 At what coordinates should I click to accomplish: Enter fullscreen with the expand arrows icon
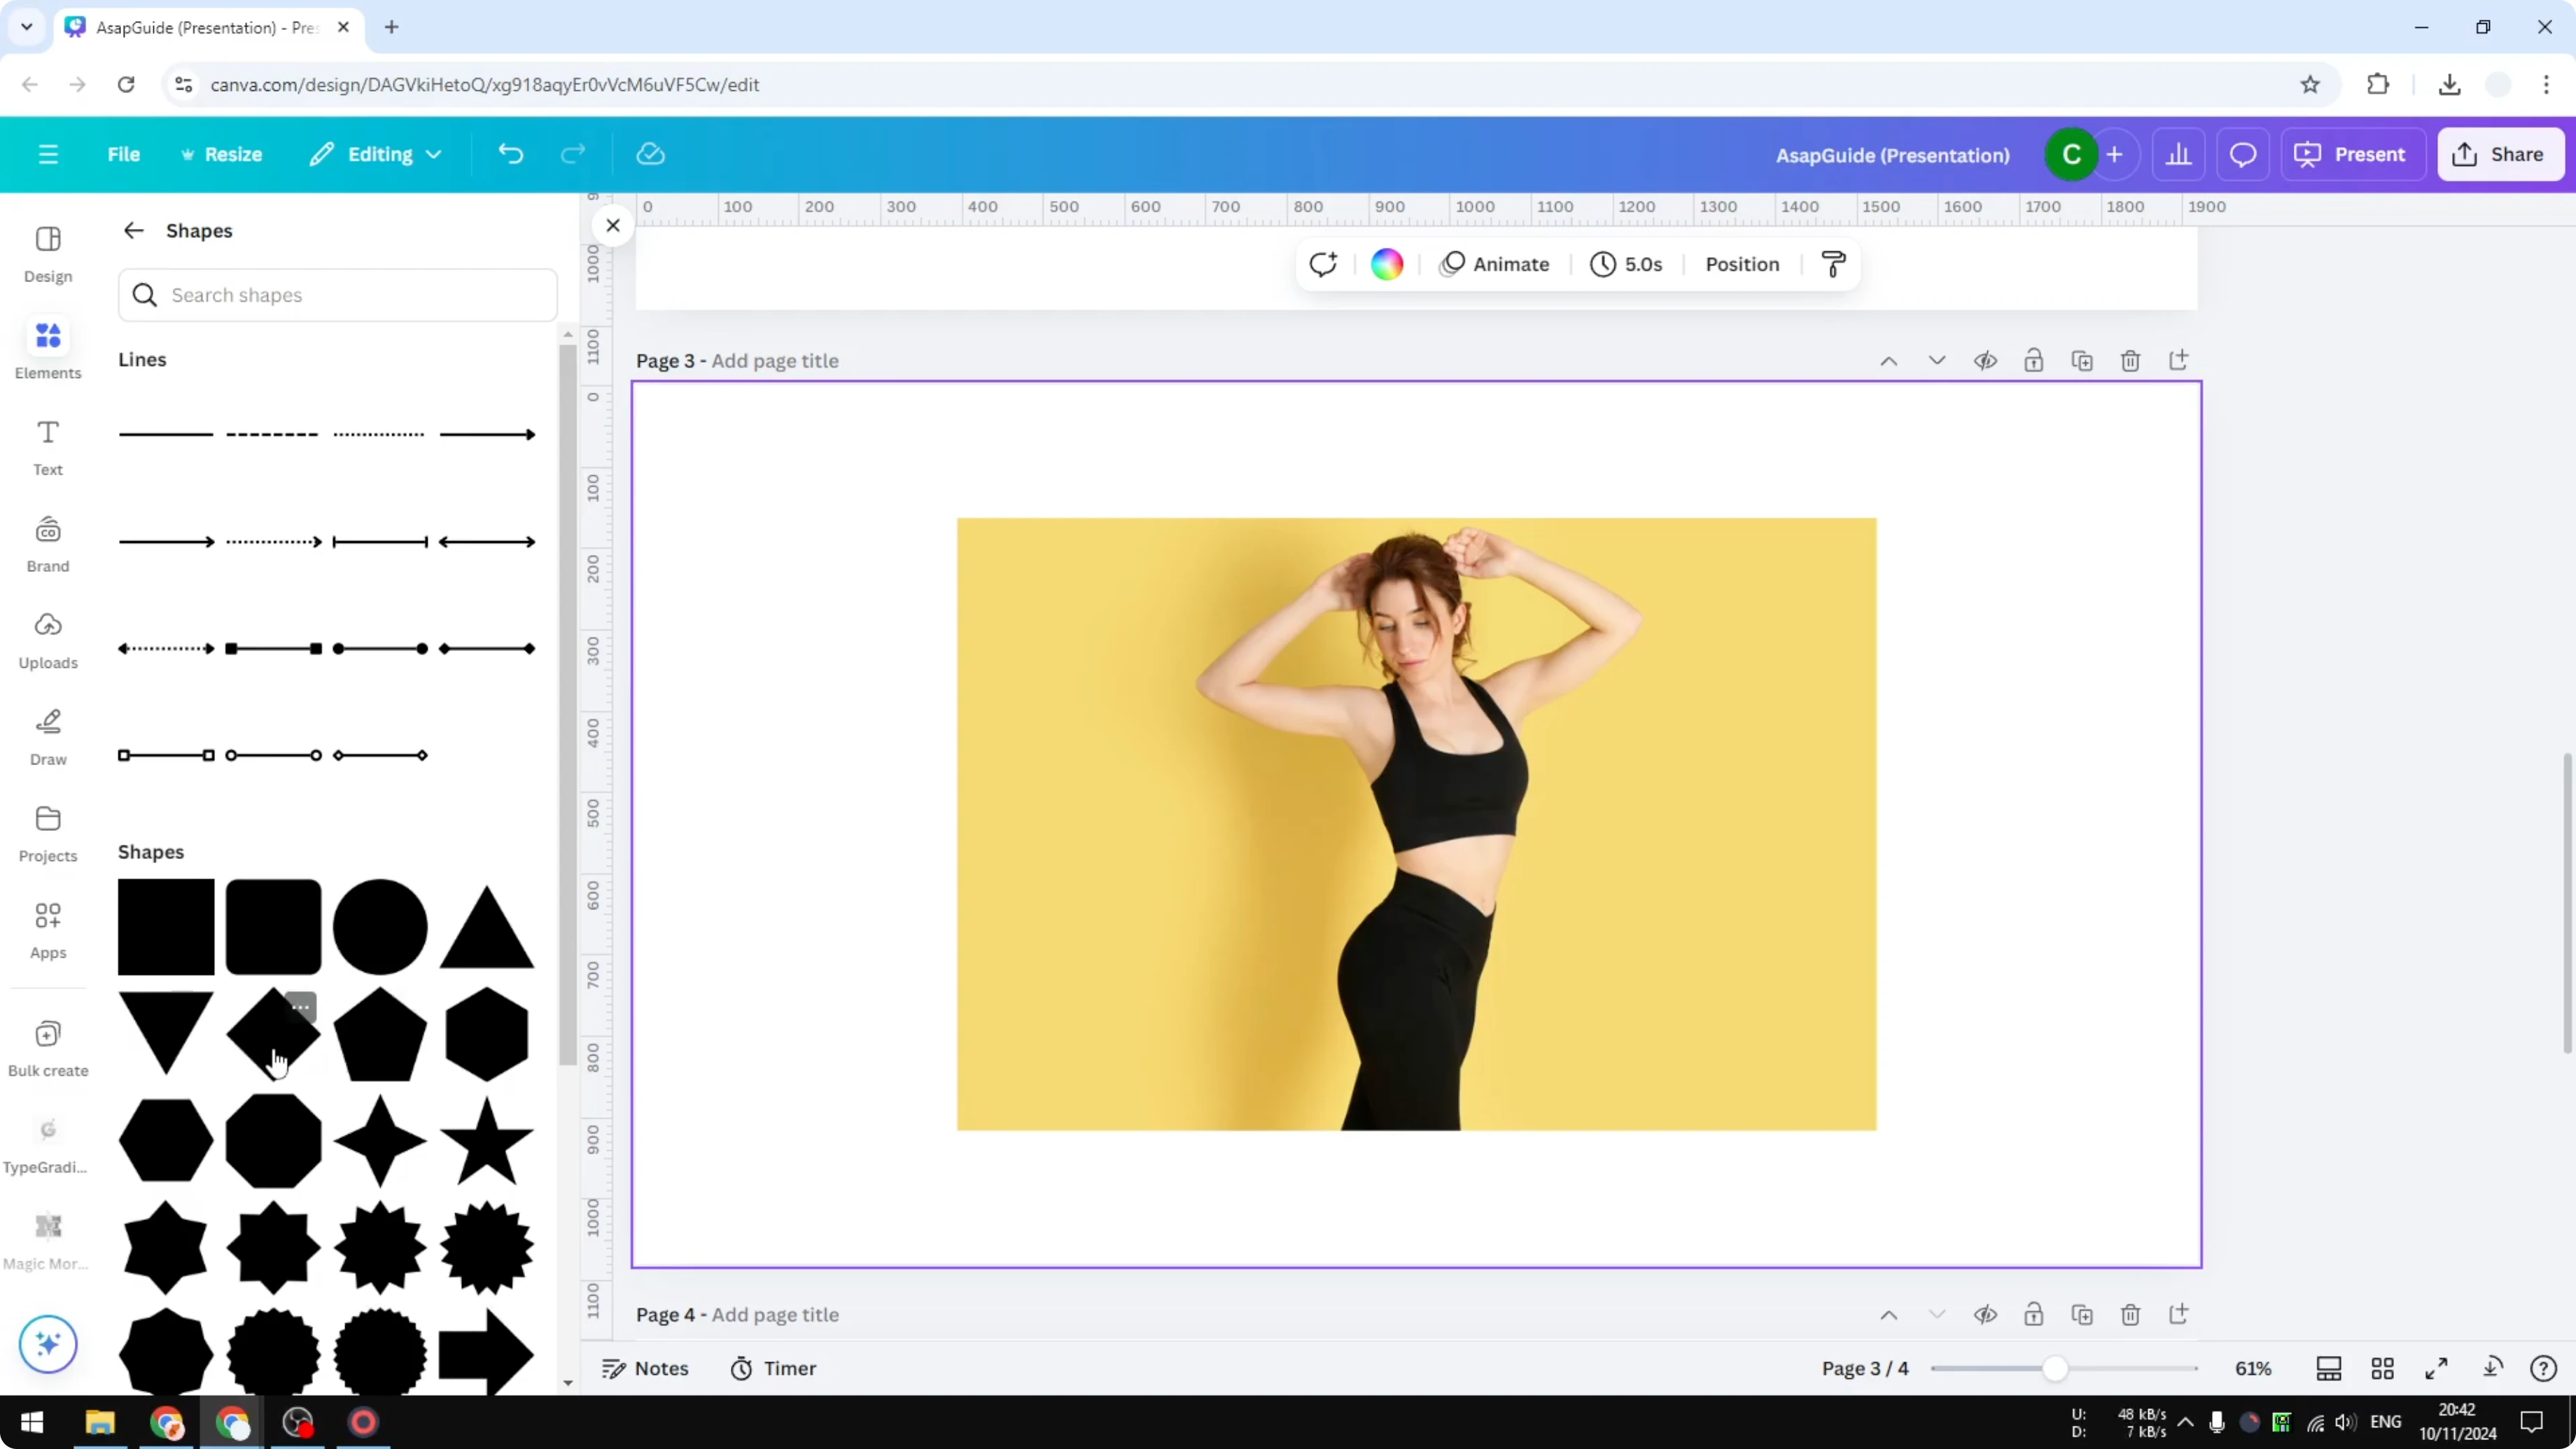[2437, 1368]
